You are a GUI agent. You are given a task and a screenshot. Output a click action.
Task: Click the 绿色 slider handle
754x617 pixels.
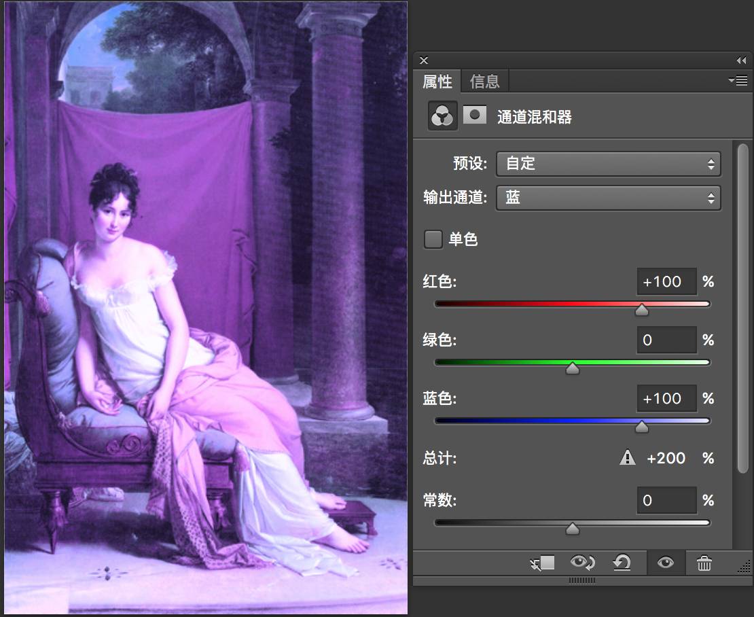pyautogui.click(x=572, y=368)
